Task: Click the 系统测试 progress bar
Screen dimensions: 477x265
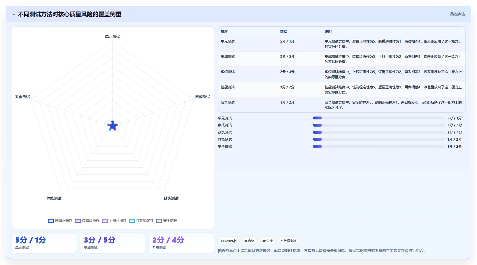Action: pyautogui.click(x=379, y=132)
